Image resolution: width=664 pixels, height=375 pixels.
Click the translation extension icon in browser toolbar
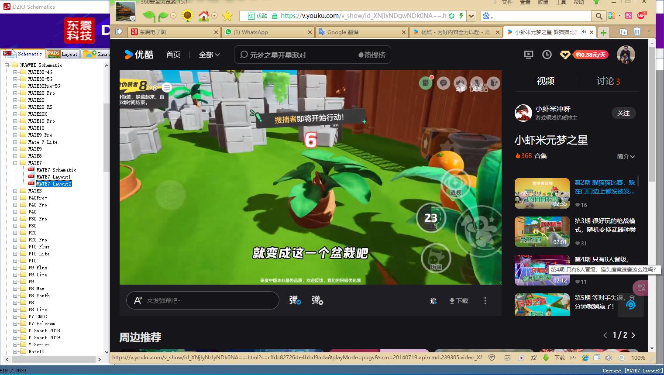[x=629, y=16]
